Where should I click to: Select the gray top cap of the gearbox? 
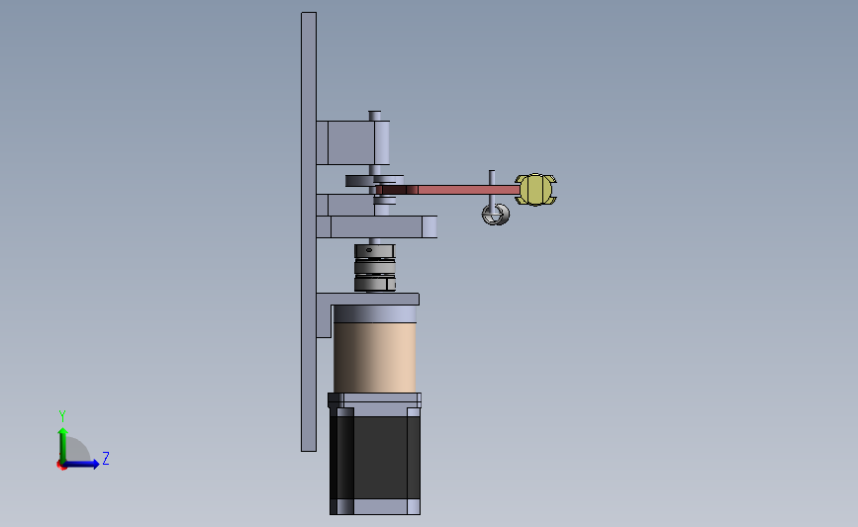click(x=375, y=313)
